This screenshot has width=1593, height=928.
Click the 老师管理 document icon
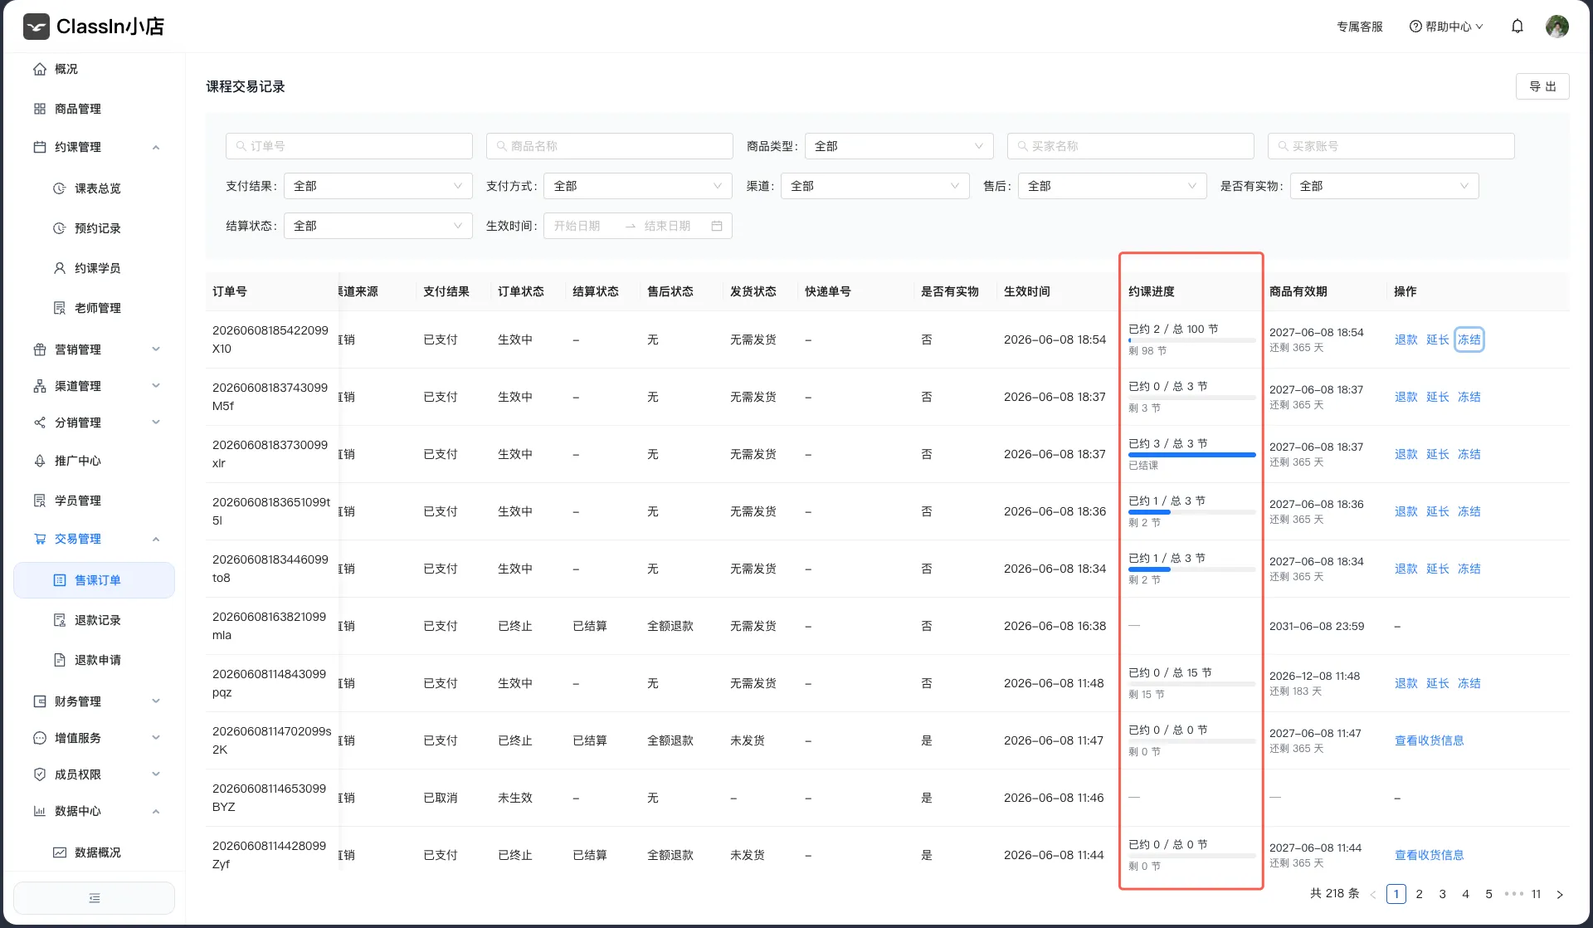coord(60,308)
